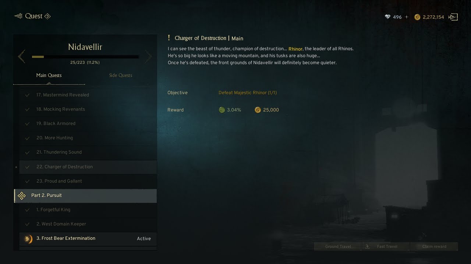The width and height of the screenshot is (471, 264).
Task: Click the experience reward icon beside 3.04%
Action: point(222,110)
